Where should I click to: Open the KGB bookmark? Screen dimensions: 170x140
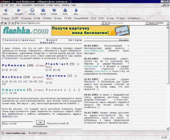tap(37, 18)
